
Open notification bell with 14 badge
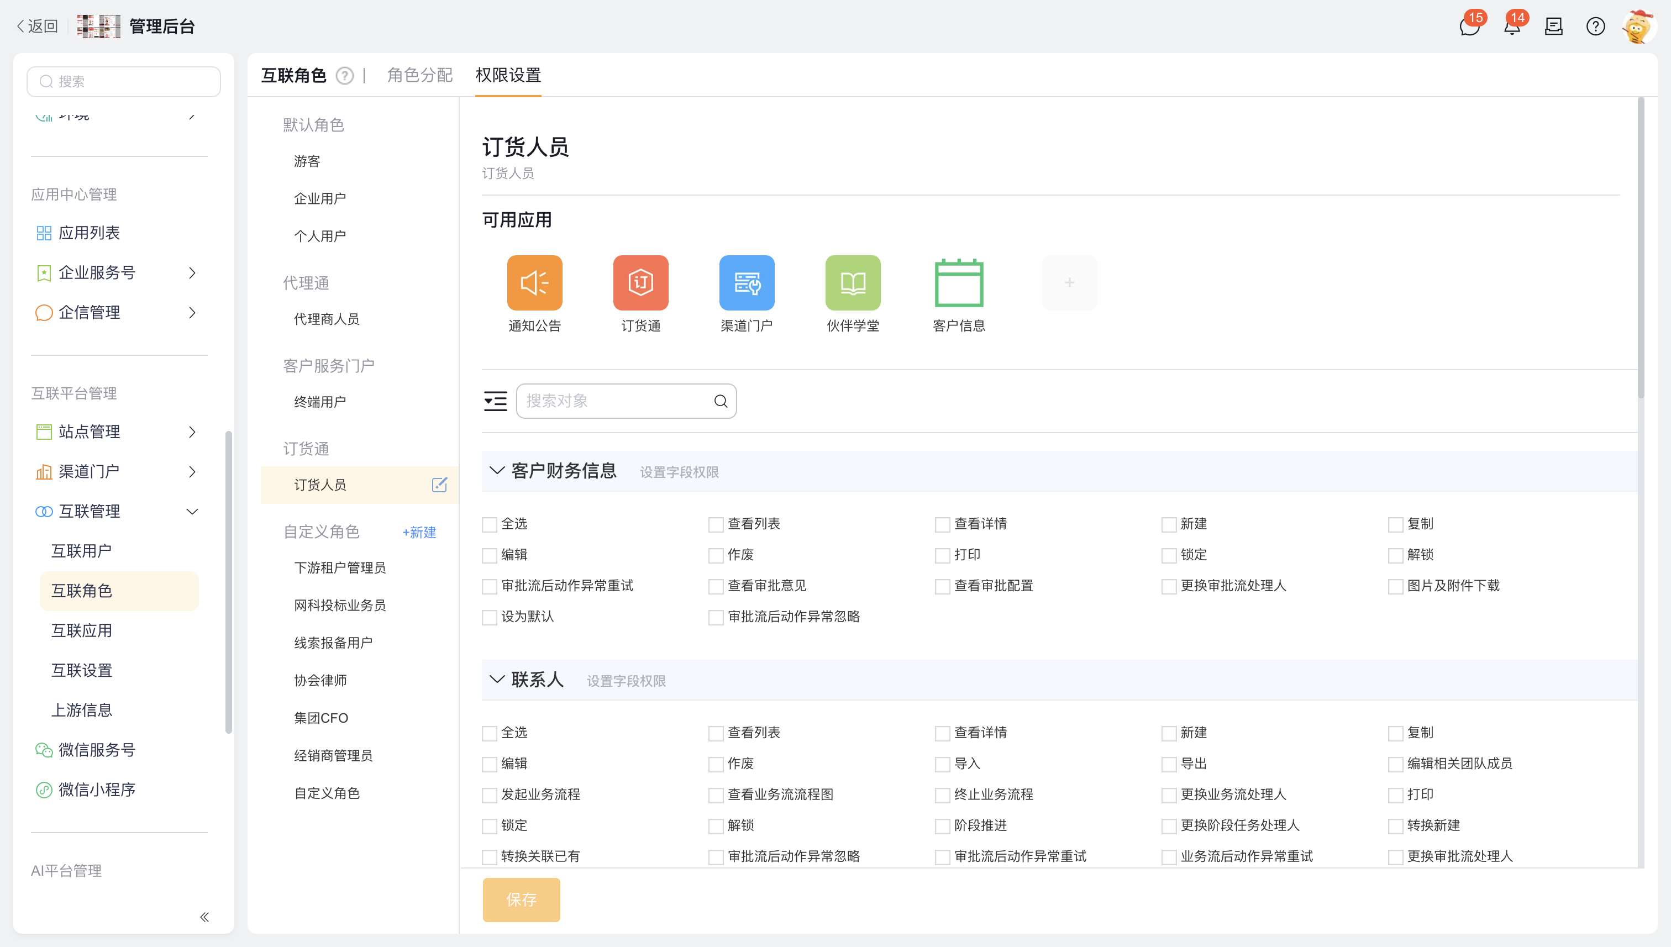(1512, 26)
